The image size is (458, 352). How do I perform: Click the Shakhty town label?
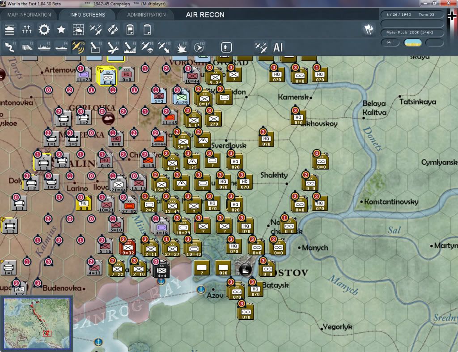[274, 175]
